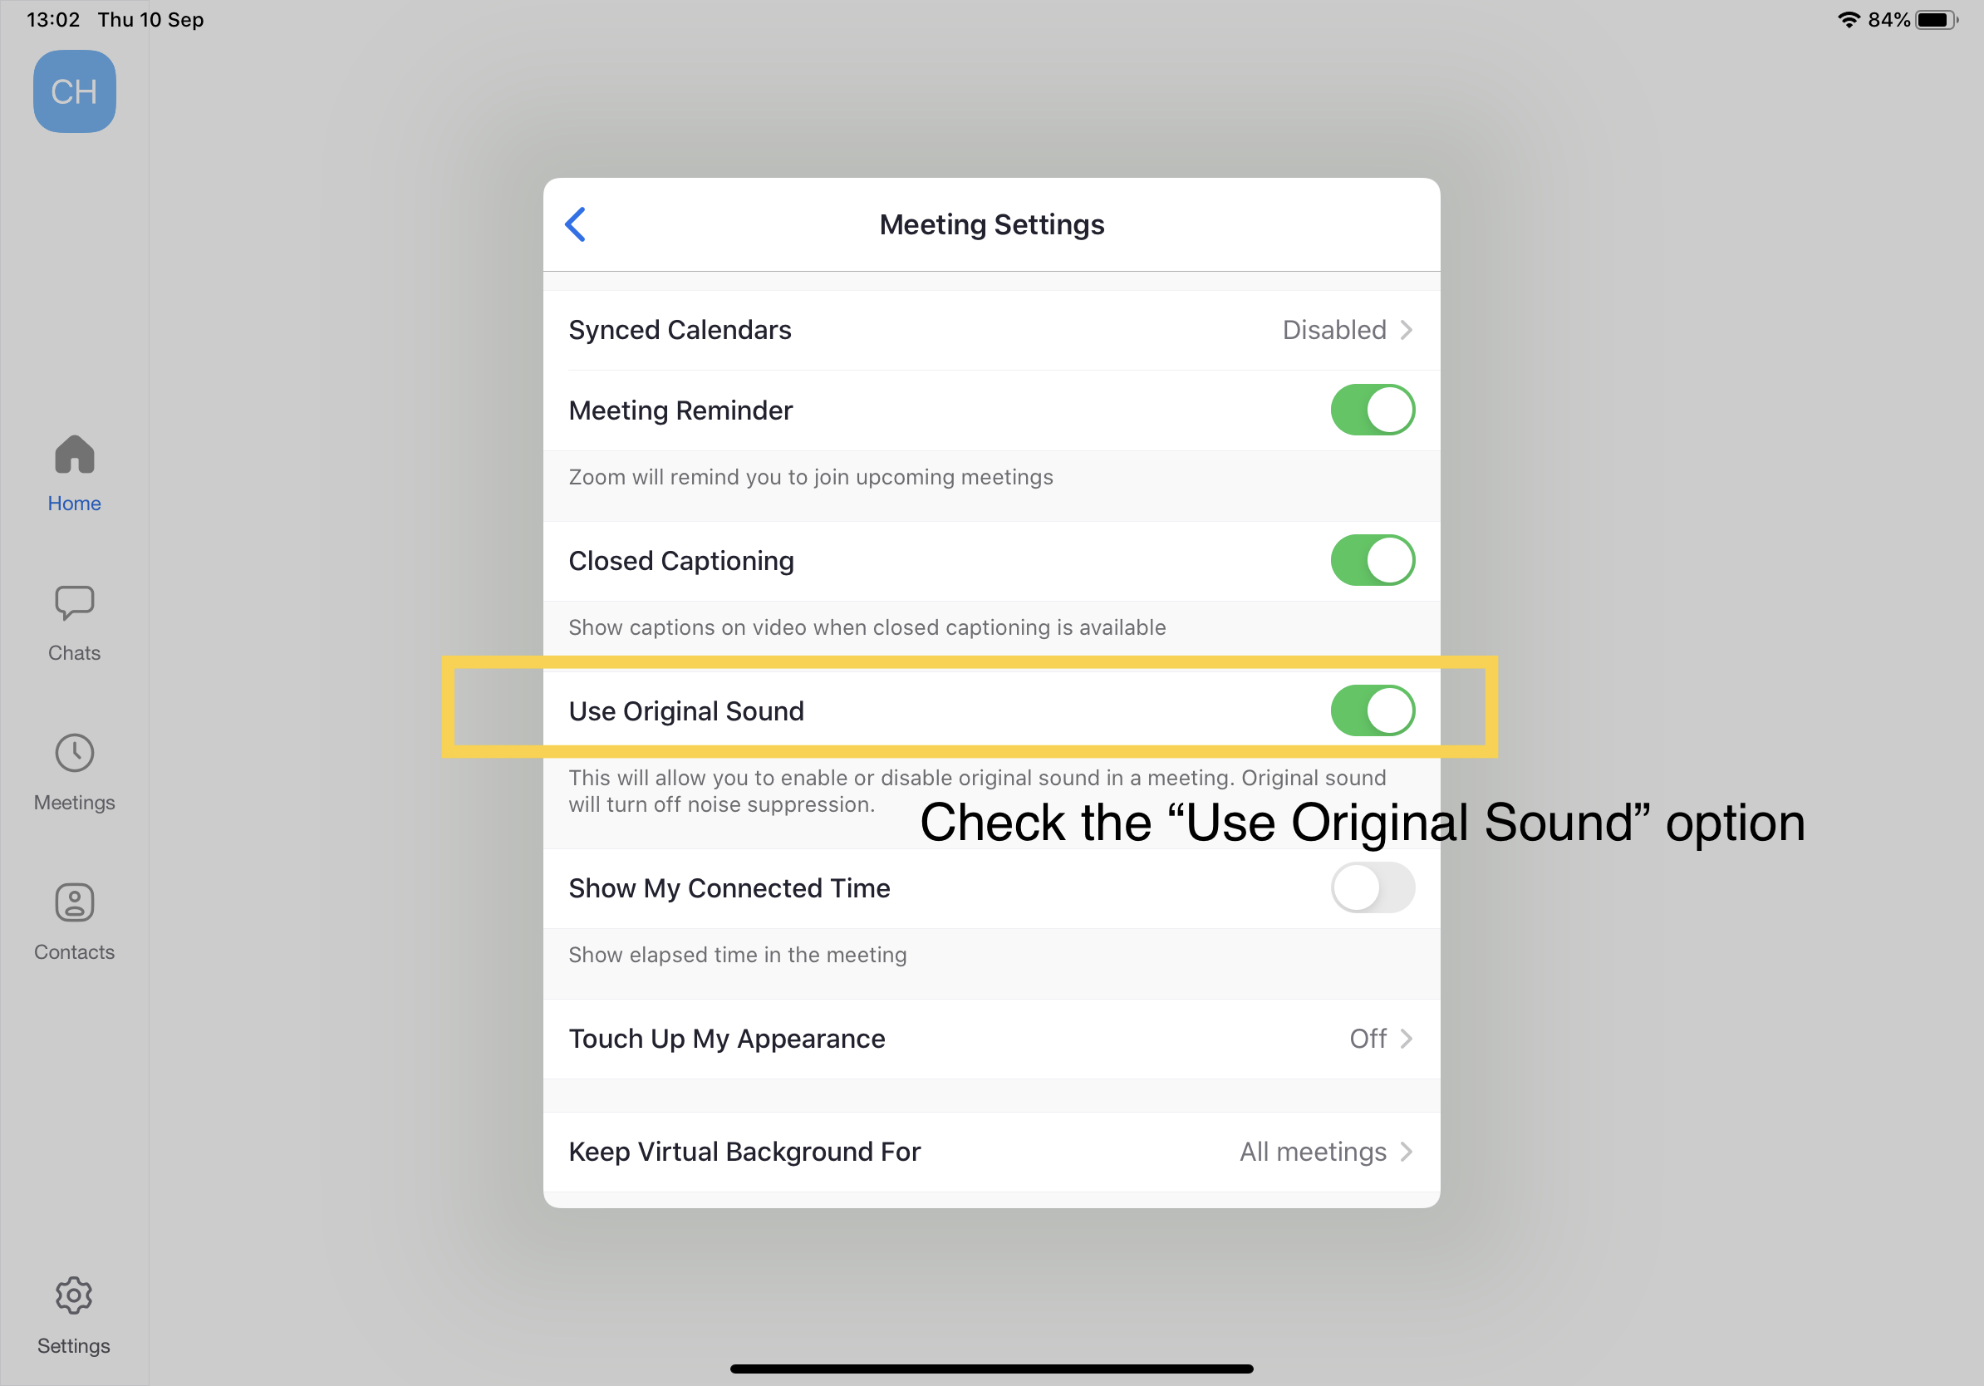
Task: Open Home tab in sidebar
Action: pyautogui.click(x=74, y=470)
